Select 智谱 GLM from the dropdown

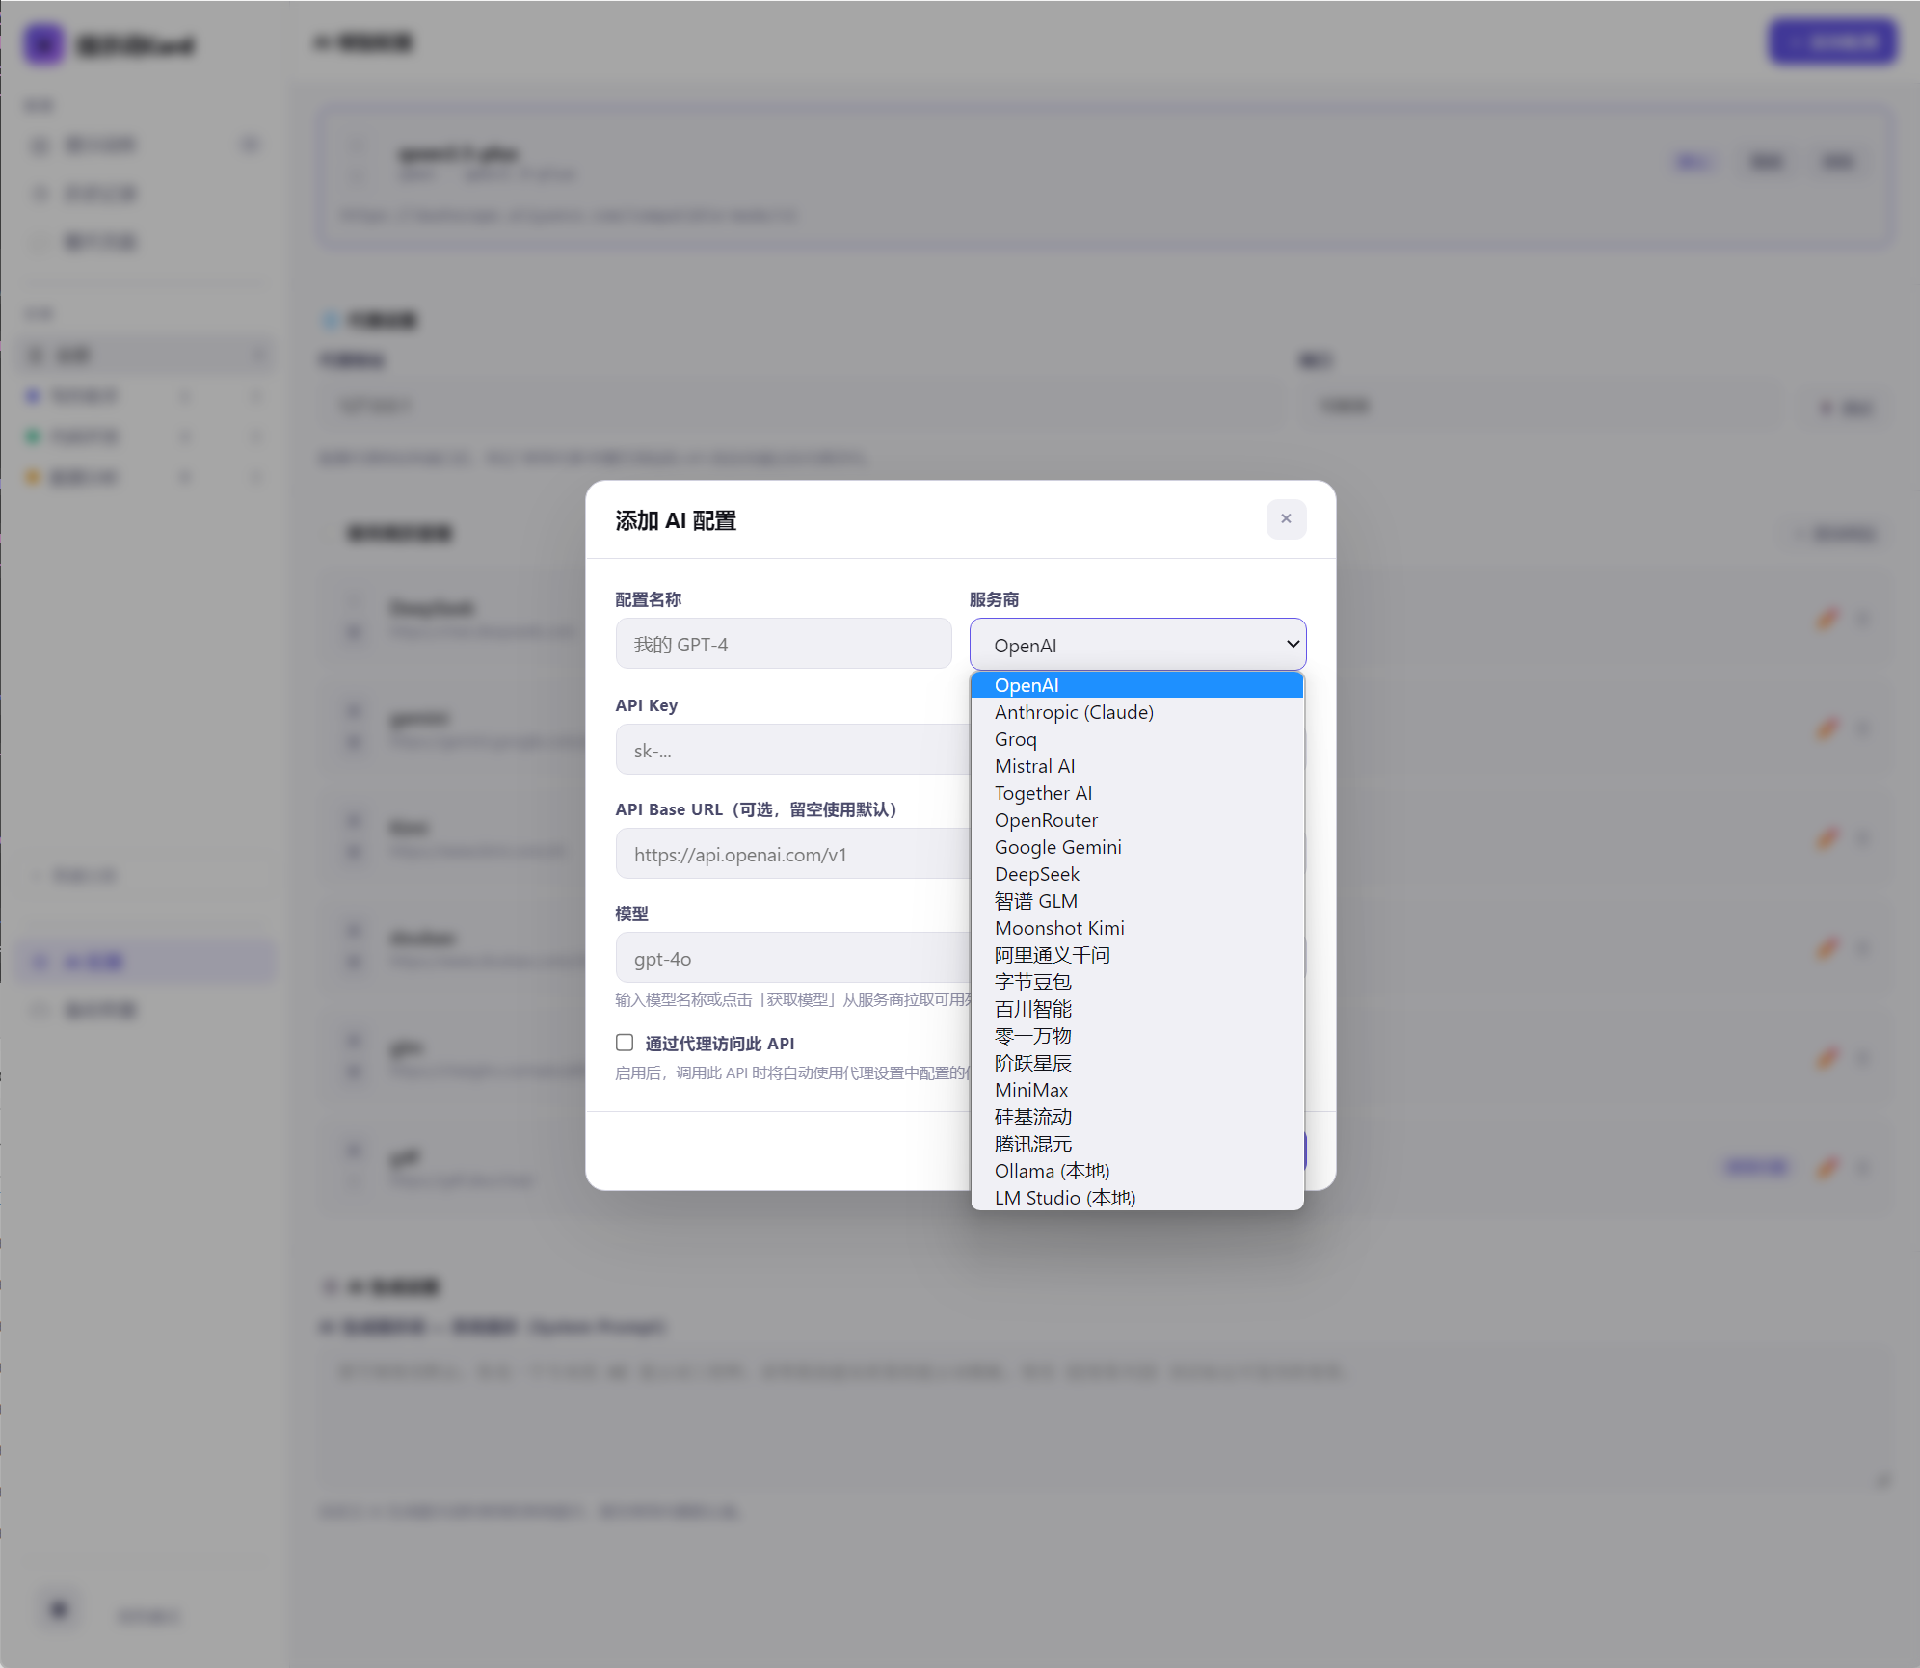tap(1137, 901)
